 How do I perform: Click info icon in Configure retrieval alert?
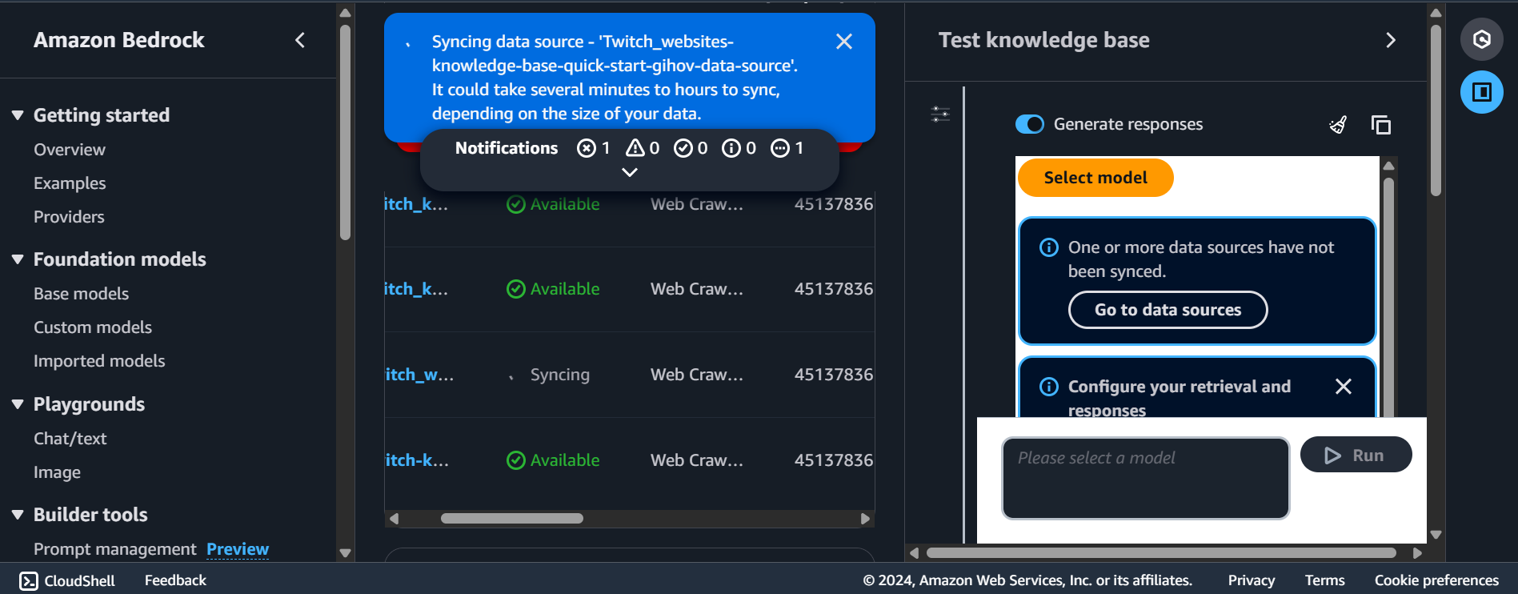(1048, 387)
